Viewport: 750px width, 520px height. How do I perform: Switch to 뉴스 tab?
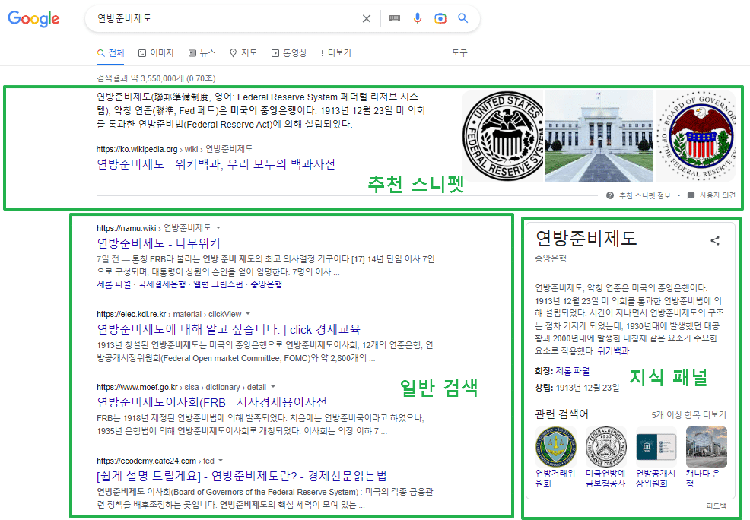click(x=202, y=53)
